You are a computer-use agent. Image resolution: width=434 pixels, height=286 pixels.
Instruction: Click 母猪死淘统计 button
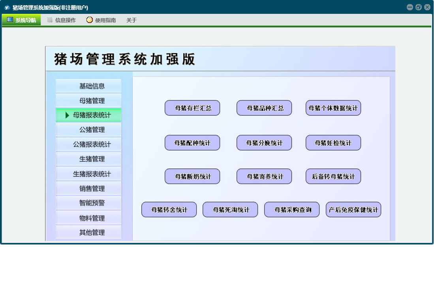click(230, 210)
